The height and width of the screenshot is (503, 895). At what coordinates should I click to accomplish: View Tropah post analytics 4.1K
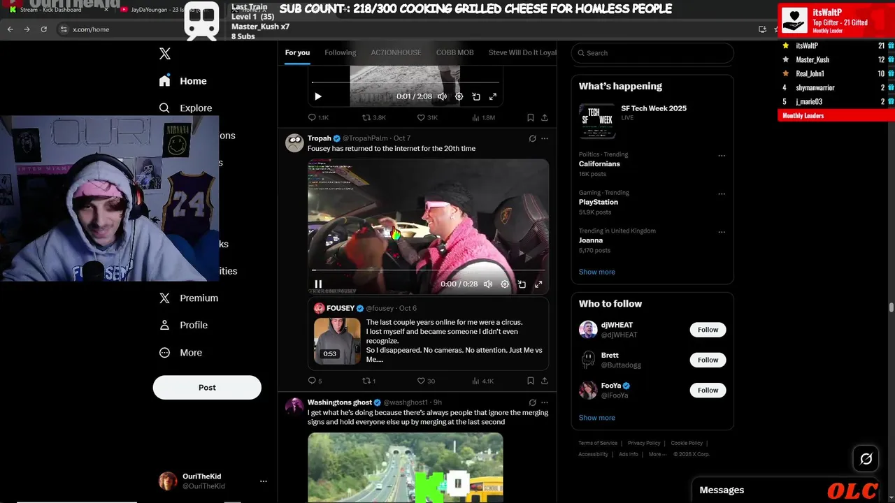pyautogui.click(x=483, y=381)
